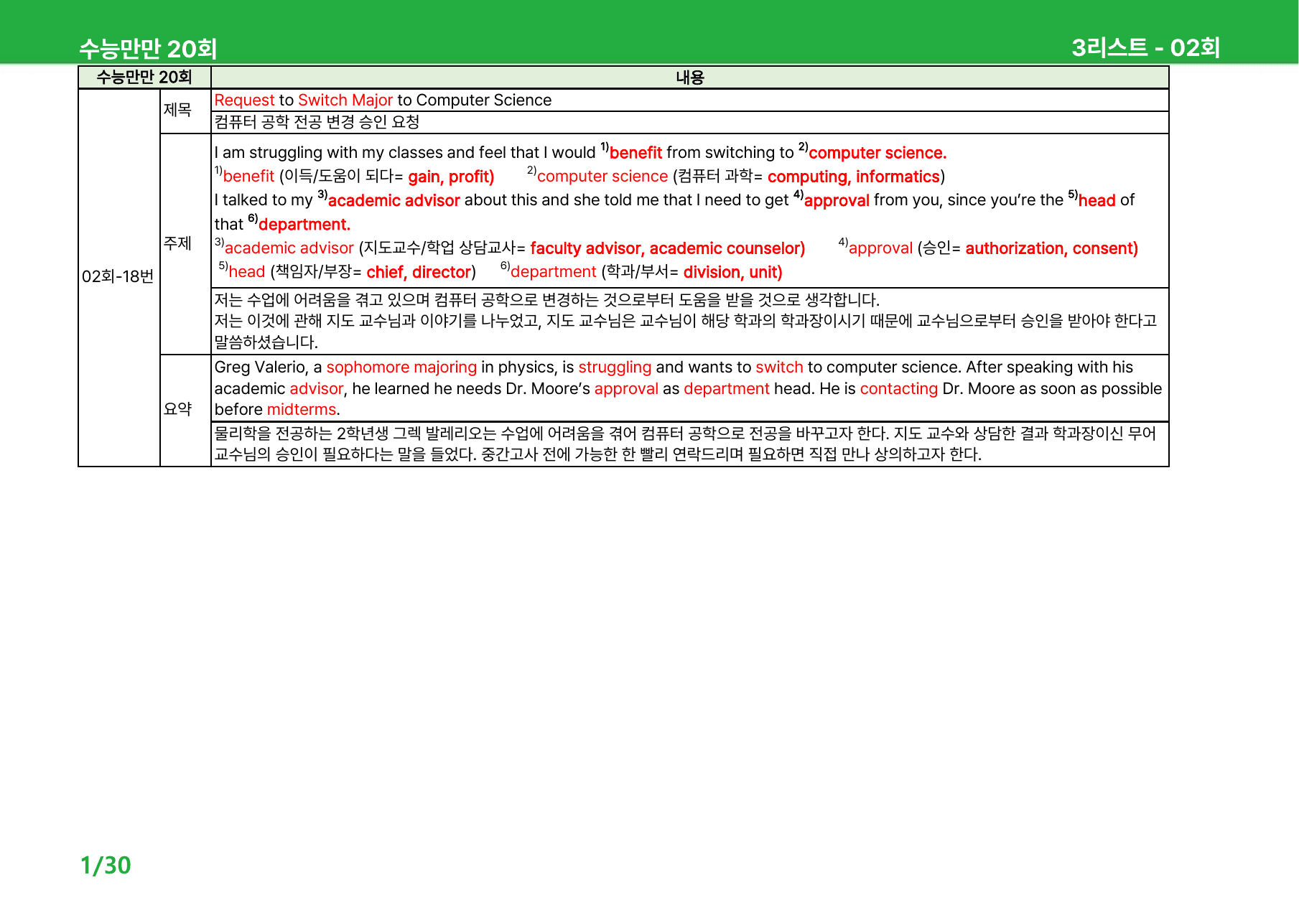Click Korean line starting '저는 이것에 관해'
This screenshot has width=1299, height=918.
[685, 321]
